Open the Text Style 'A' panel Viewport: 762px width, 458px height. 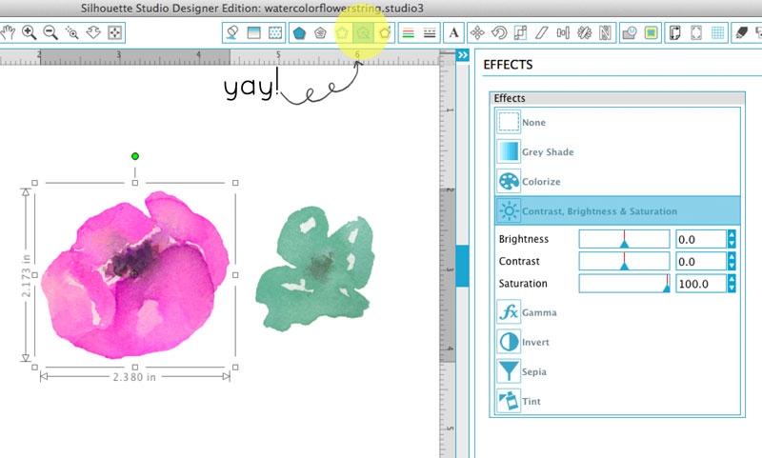453,32
